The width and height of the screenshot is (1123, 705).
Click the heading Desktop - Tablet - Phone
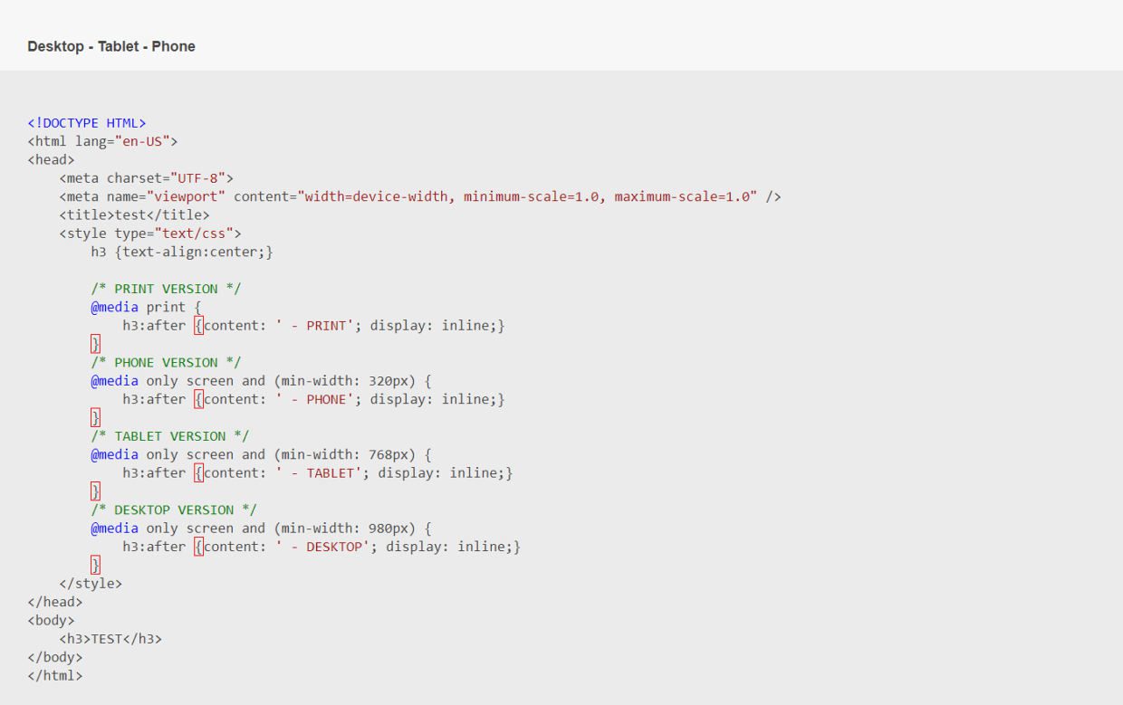[x=110, y=46]
